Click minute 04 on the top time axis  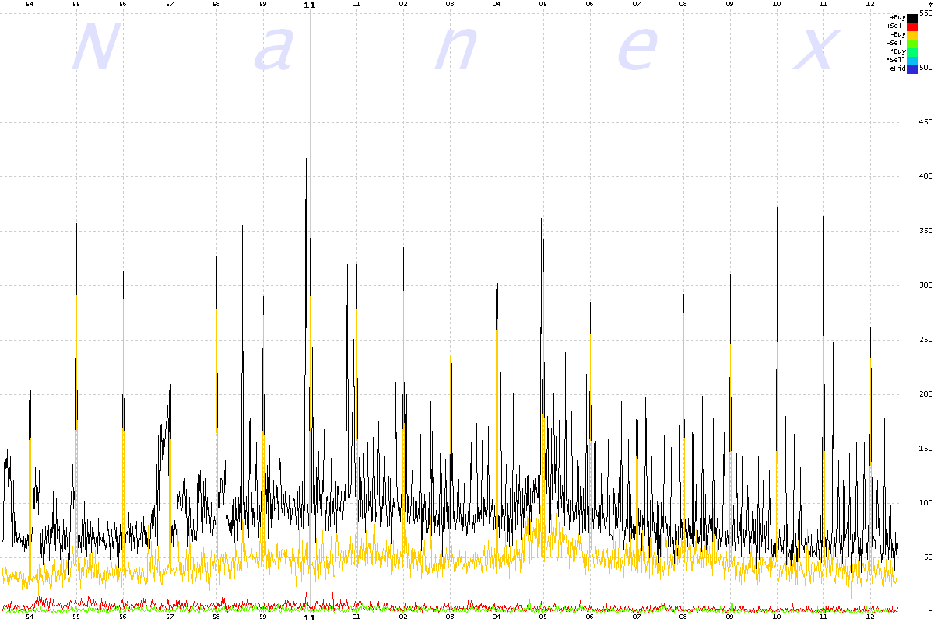[497, 5]
